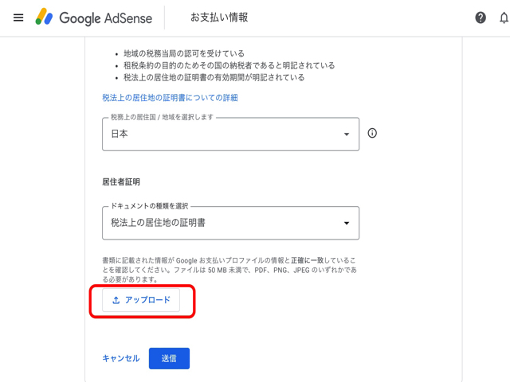Open the help question mark icon
The image size is (510, 382).
[x=481, y=18]
